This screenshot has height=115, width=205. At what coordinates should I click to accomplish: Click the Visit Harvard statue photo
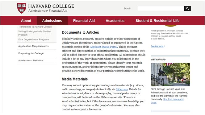pos(170,75)
